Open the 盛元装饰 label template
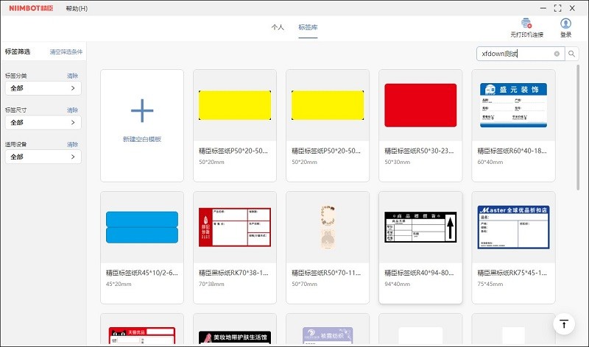 pos(513,126)
